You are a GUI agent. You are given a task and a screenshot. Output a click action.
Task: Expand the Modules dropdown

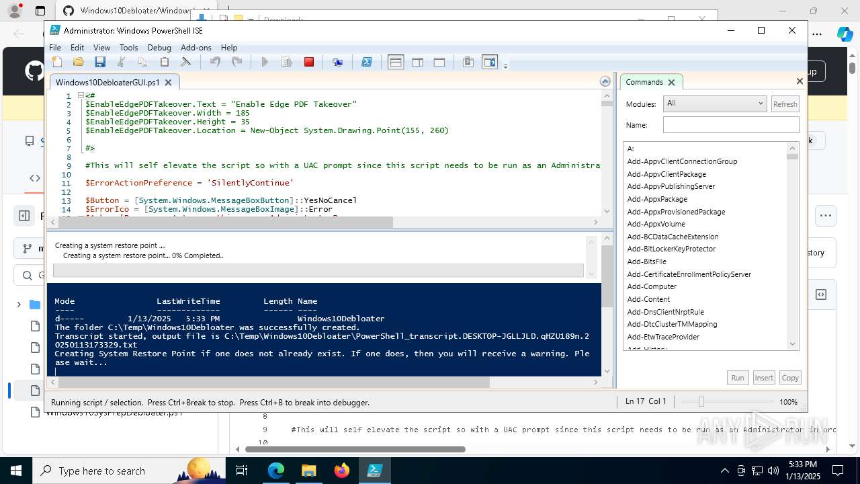pyautogui.click(x=715, y=104)
